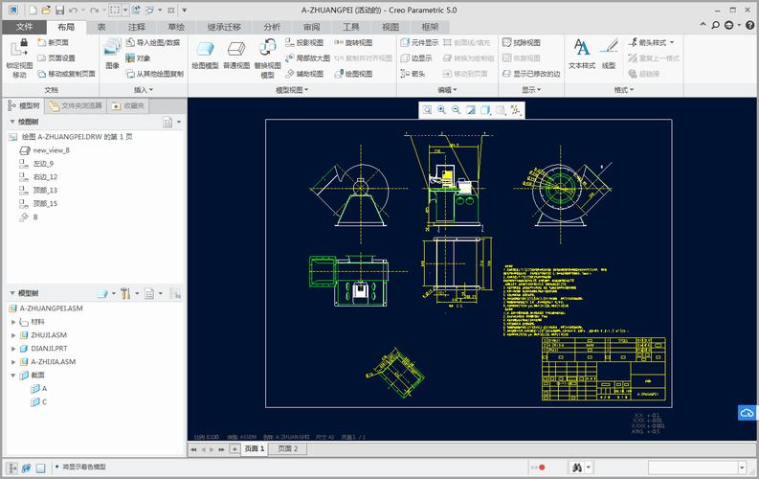
Task: Switch to the 页面 2 sheet tab
Action: [x=288, y=449]
